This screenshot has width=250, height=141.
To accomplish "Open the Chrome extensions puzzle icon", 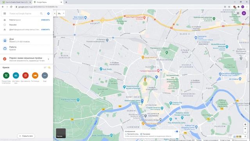I will point(239,7).
